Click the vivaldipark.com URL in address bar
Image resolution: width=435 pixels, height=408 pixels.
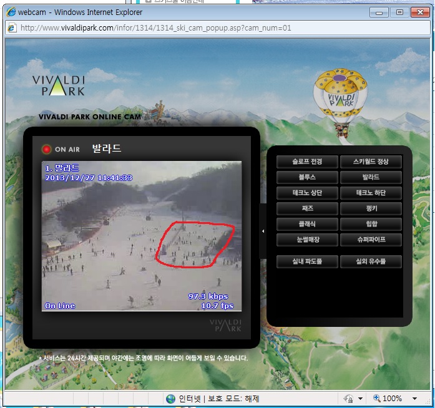(x=155, y=28)
